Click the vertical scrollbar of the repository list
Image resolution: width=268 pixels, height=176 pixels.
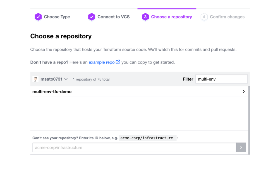[249, 120]
